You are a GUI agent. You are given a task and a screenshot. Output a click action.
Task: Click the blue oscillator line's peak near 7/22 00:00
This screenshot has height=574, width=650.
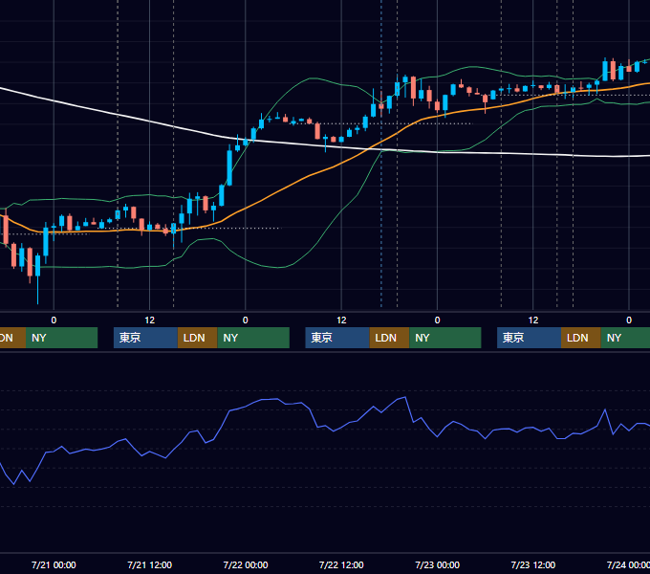[276, 399]
